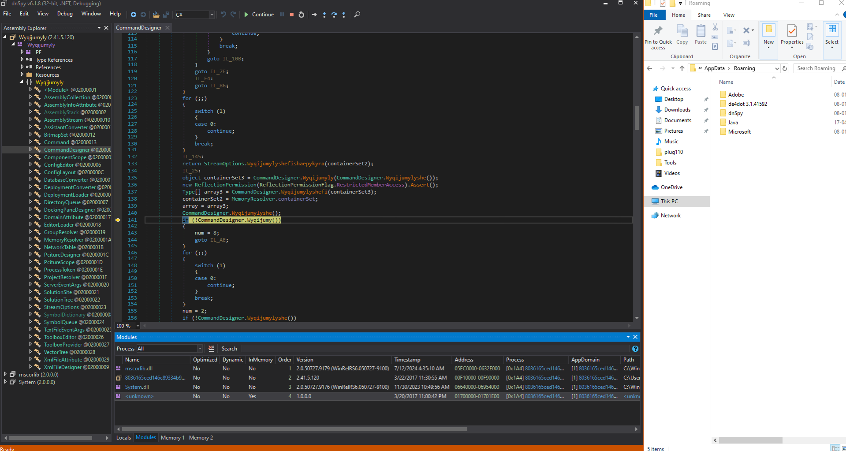Click the Stop debugging red square icon
Screen dimensions: 846x451
(x=291, y=15)
